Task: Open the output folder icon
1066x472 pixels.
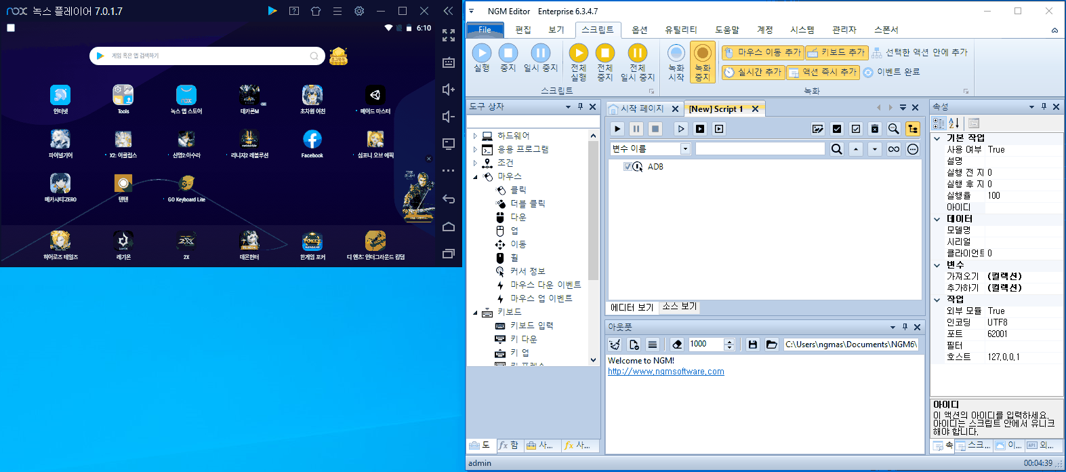Action: (x=771, y=345)
